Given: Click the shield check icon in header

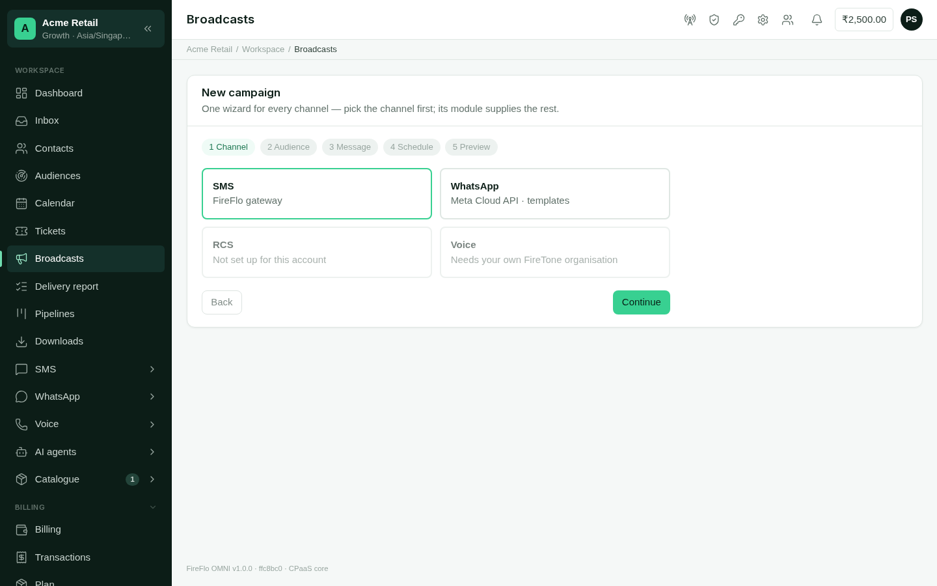Looking at the screenshot, I should 714,20.
